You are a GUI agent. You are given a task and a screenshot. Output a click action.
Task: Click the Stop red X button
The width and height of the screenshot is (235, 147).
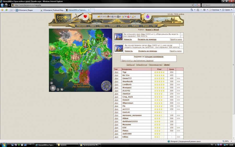tap(199, 5)
